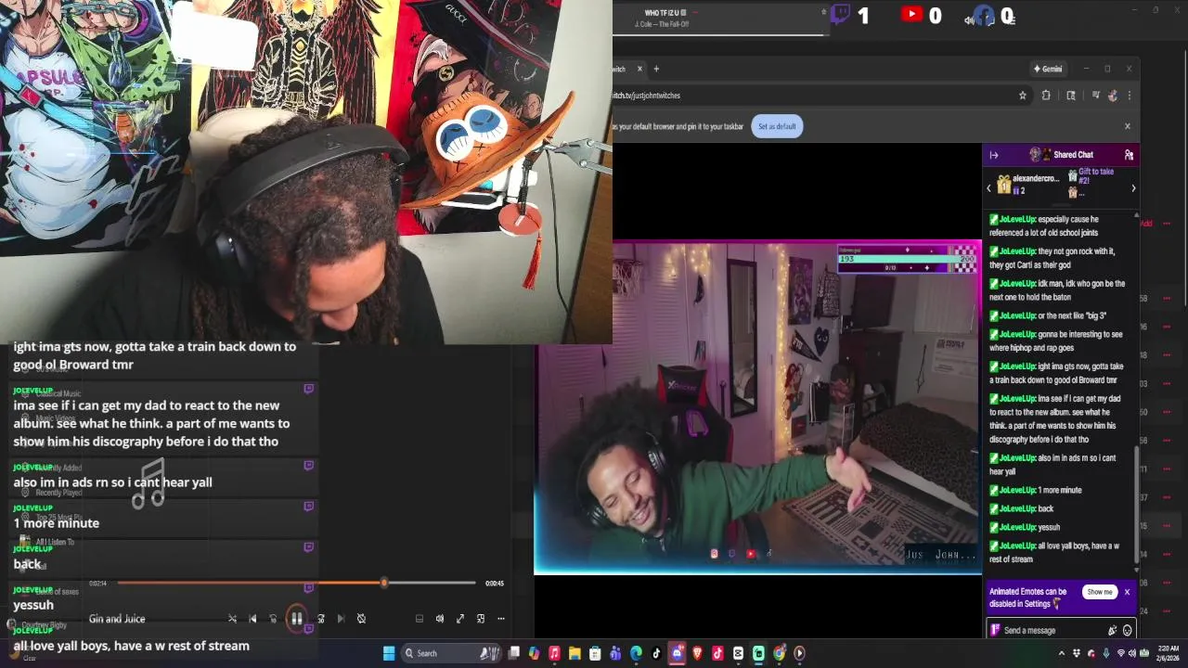Show hidden system tray icons
1188x668 pixels.
pyautogui.click(x=1062, y=653)
